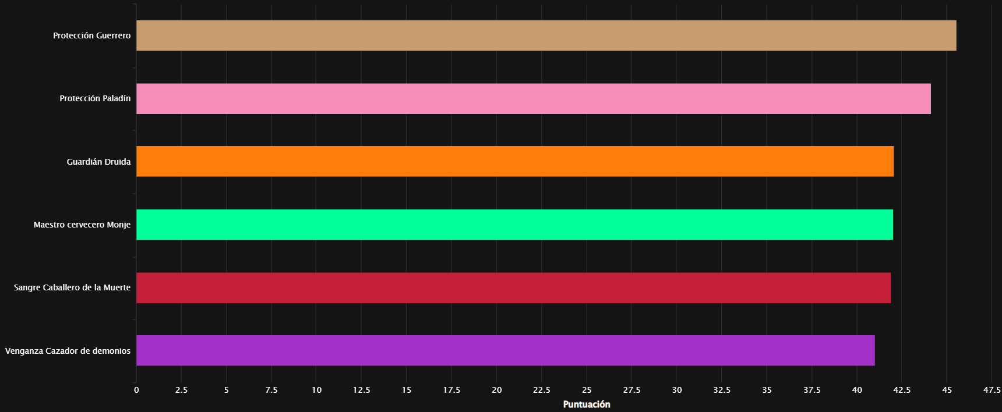Click the '45' axis tick label
The height and width of the screenshot is (412, 1002).
click(x=947, y=390)
